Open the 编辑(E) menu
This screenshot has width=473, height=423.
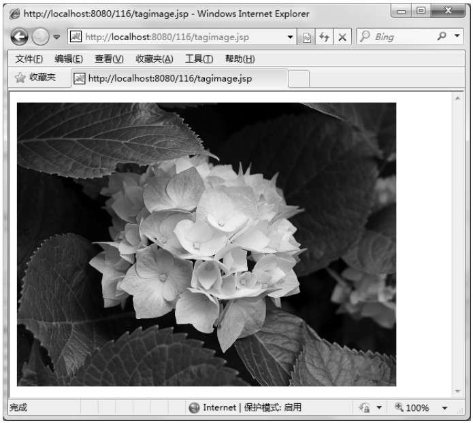69,59
